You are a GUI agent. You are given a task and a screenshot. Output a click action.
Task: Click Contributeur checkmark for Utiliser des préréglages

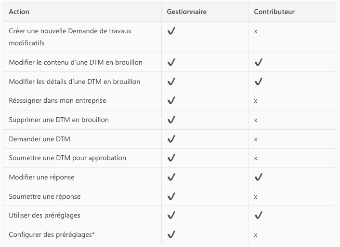pyautogui.click(x=258, y=215)
